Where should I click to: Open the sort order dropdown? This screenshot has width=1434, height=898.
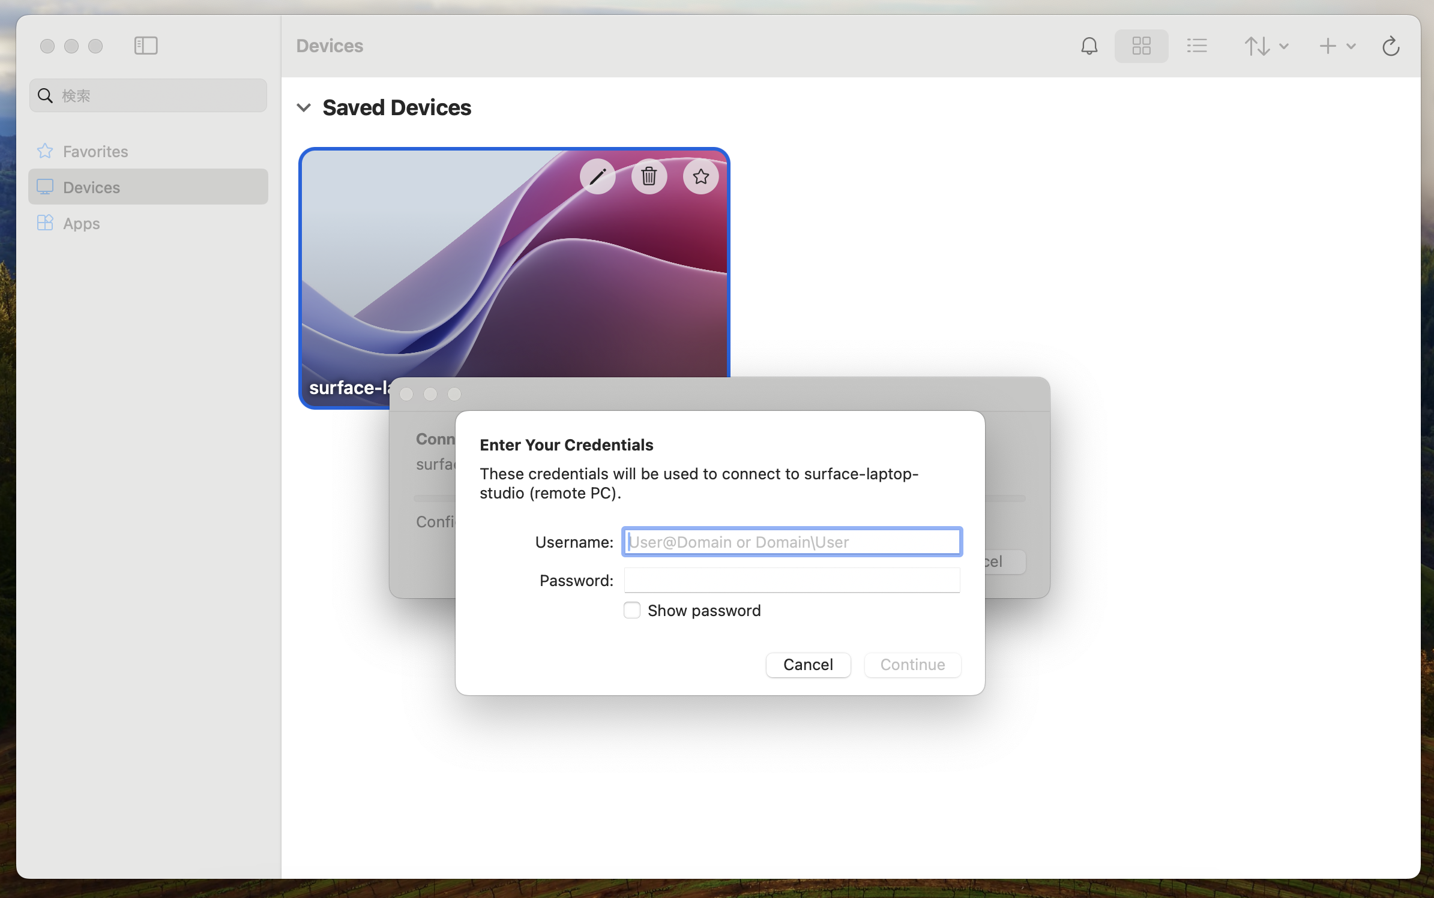(1266, 46)
